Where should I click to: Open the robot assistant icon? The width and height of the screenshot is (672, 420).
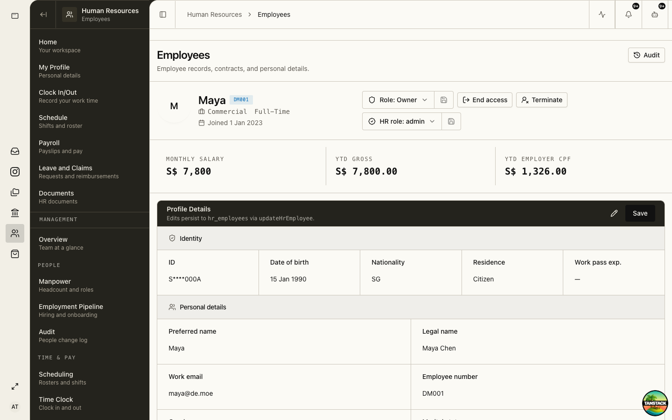coord(655,14)
